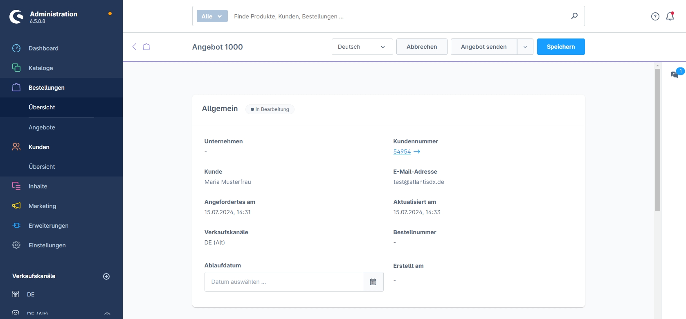Click the DE storefront channel icon

pyautogui.click(x=16, y=294)
